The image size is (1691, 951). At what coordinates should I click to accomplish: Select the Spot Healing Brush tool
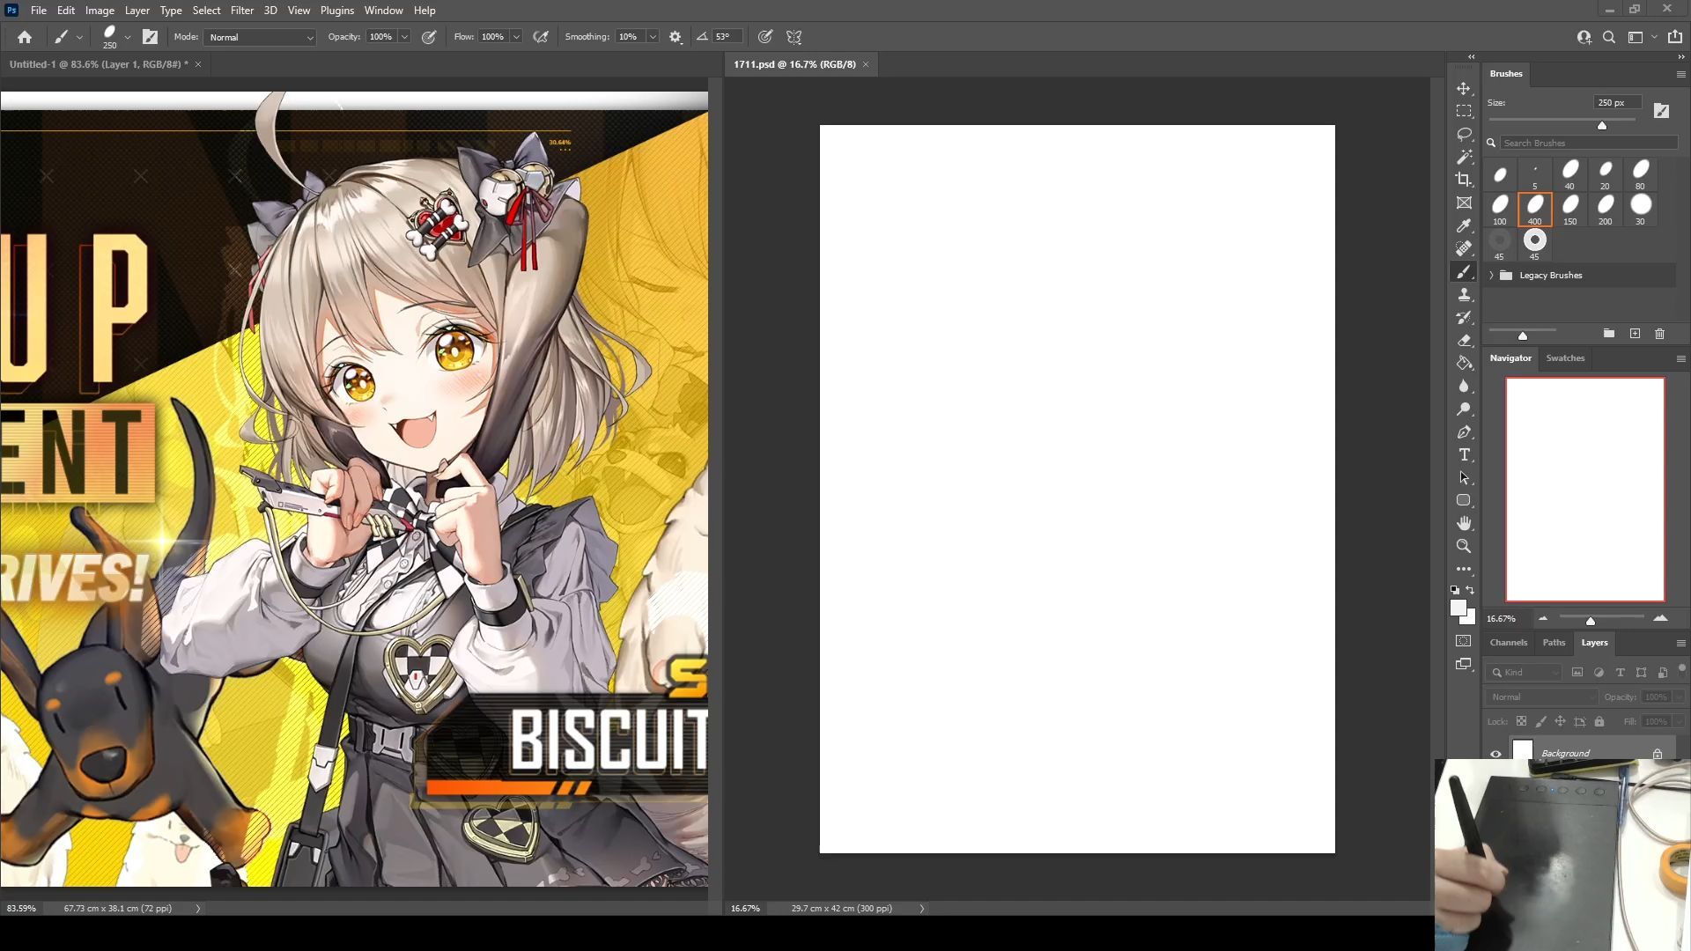pos(1464,249)
